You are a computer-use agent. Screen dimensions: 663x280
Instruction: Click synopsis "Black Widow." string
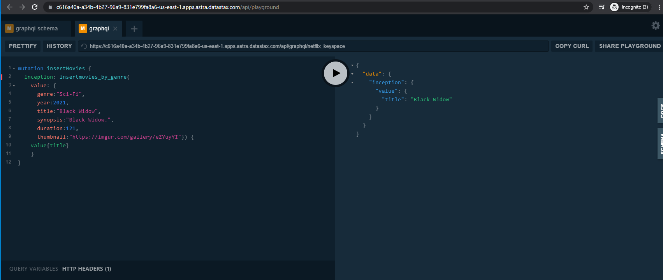coord(88,120)
